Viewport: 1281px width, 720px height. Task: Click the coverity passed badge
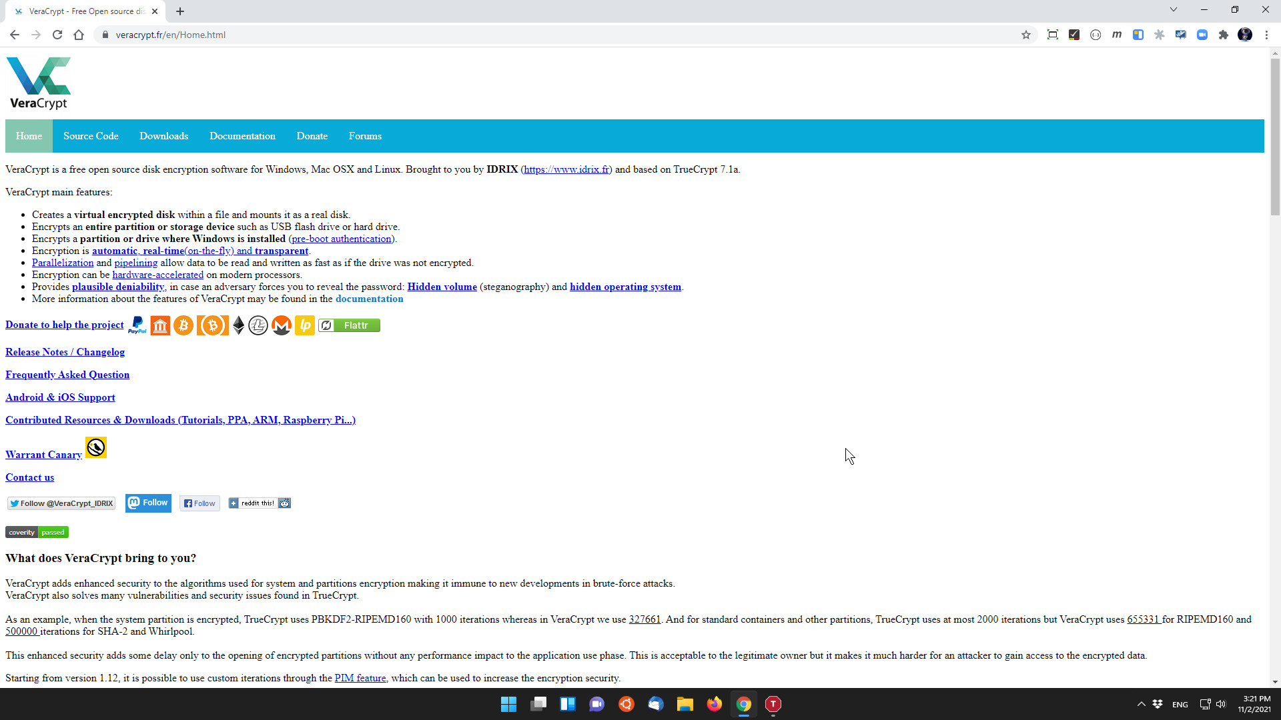click(x=37, y=532)
